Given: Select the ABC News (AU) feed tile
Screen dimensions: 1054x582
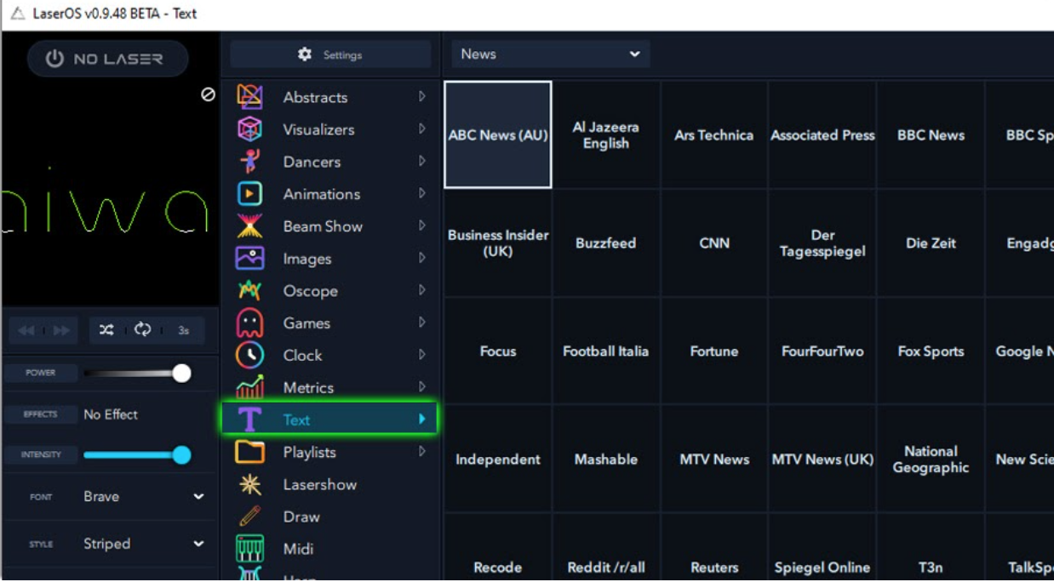Looking at the screenshot, I should point(498,134).
